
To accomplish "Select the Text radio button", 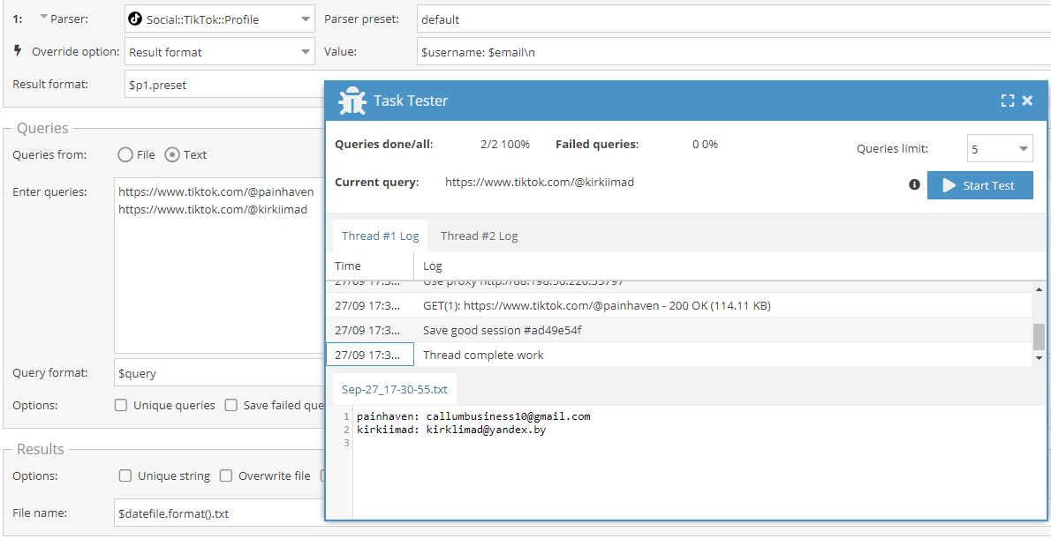I will tap(173, 154).
